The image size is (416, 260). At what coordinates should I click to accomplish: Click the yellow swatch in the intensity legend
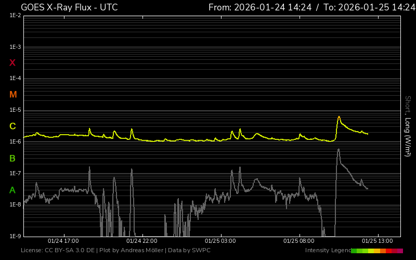pyautogui.click(x=371, y=251)
